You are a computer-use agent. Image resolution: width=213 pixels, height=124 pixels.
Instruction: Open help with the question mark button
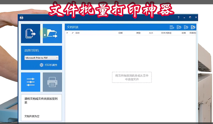point(178,17)
